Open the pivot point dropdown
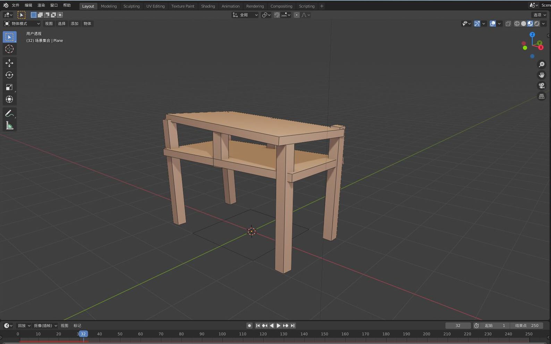The image size is (551, 344). point(266,15)
